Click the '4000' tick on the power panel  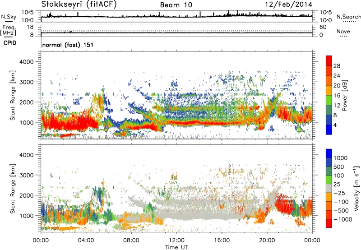pos(26,62)
